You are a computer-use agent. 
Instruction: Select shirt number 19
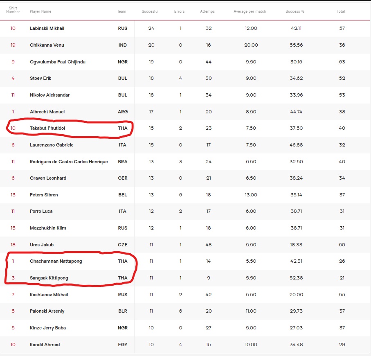(13, 45)
